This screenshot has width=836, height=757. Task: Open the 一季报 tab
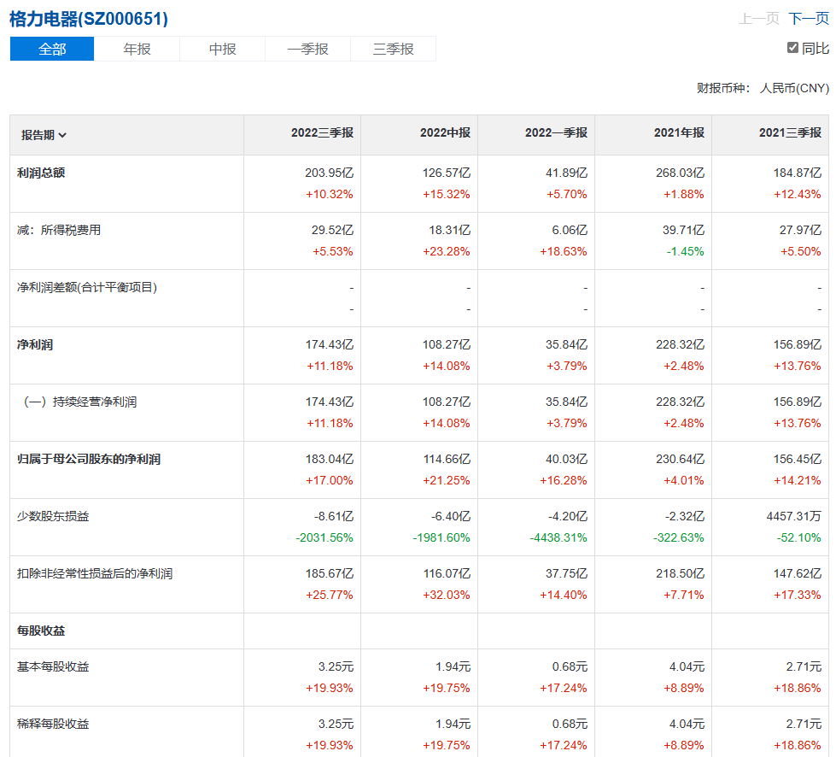tap(307, 49)
